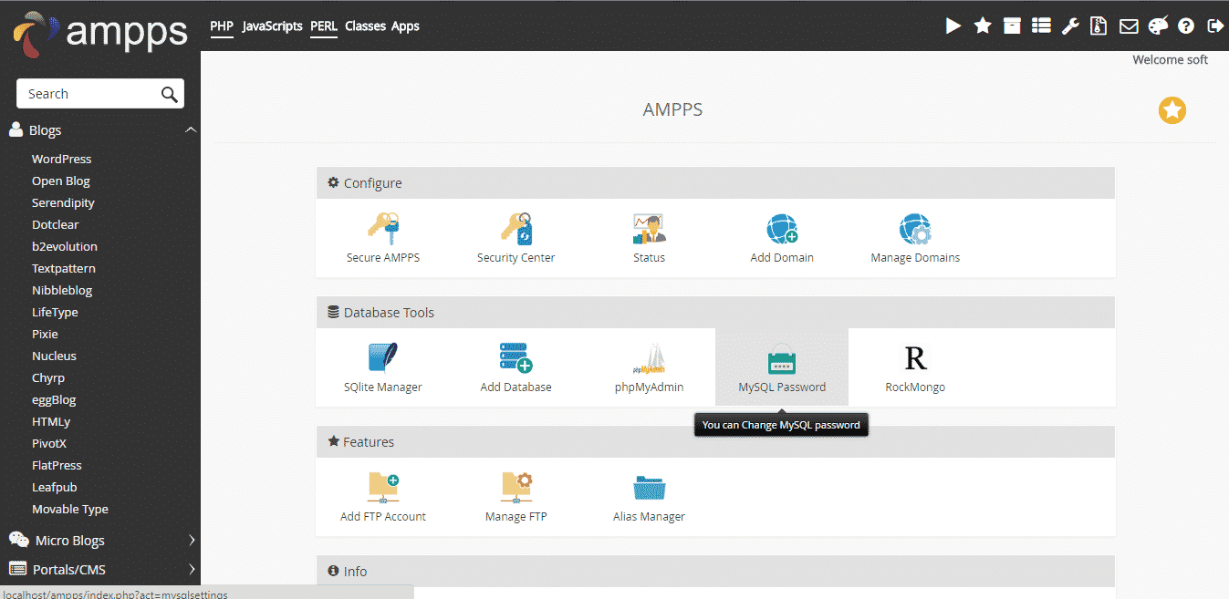Open the palette themes icon
The height and width of the screenshot is (599, 1229).
pyautogui.click(x=1158, y=26)
